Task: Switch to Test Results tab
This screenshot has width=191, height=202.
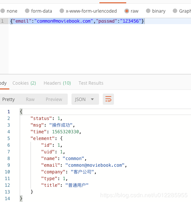Action: [x=91, y=83]
